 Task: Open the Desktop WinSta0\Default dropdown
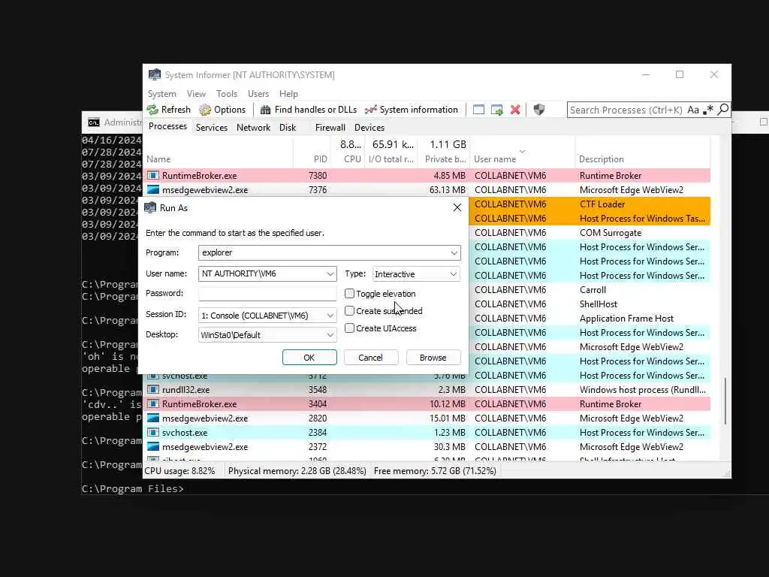(330, 335)
